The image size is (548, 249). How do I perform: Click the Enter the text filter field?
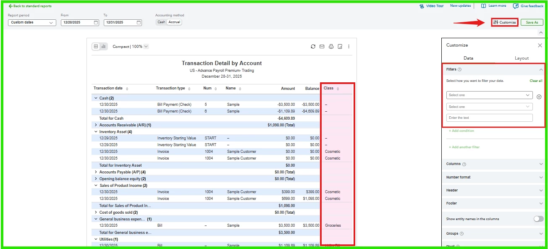click(490, 118)
